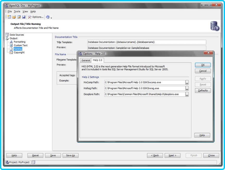
Task: Click the Data Sources tree icon
Action: pos(7,35)
